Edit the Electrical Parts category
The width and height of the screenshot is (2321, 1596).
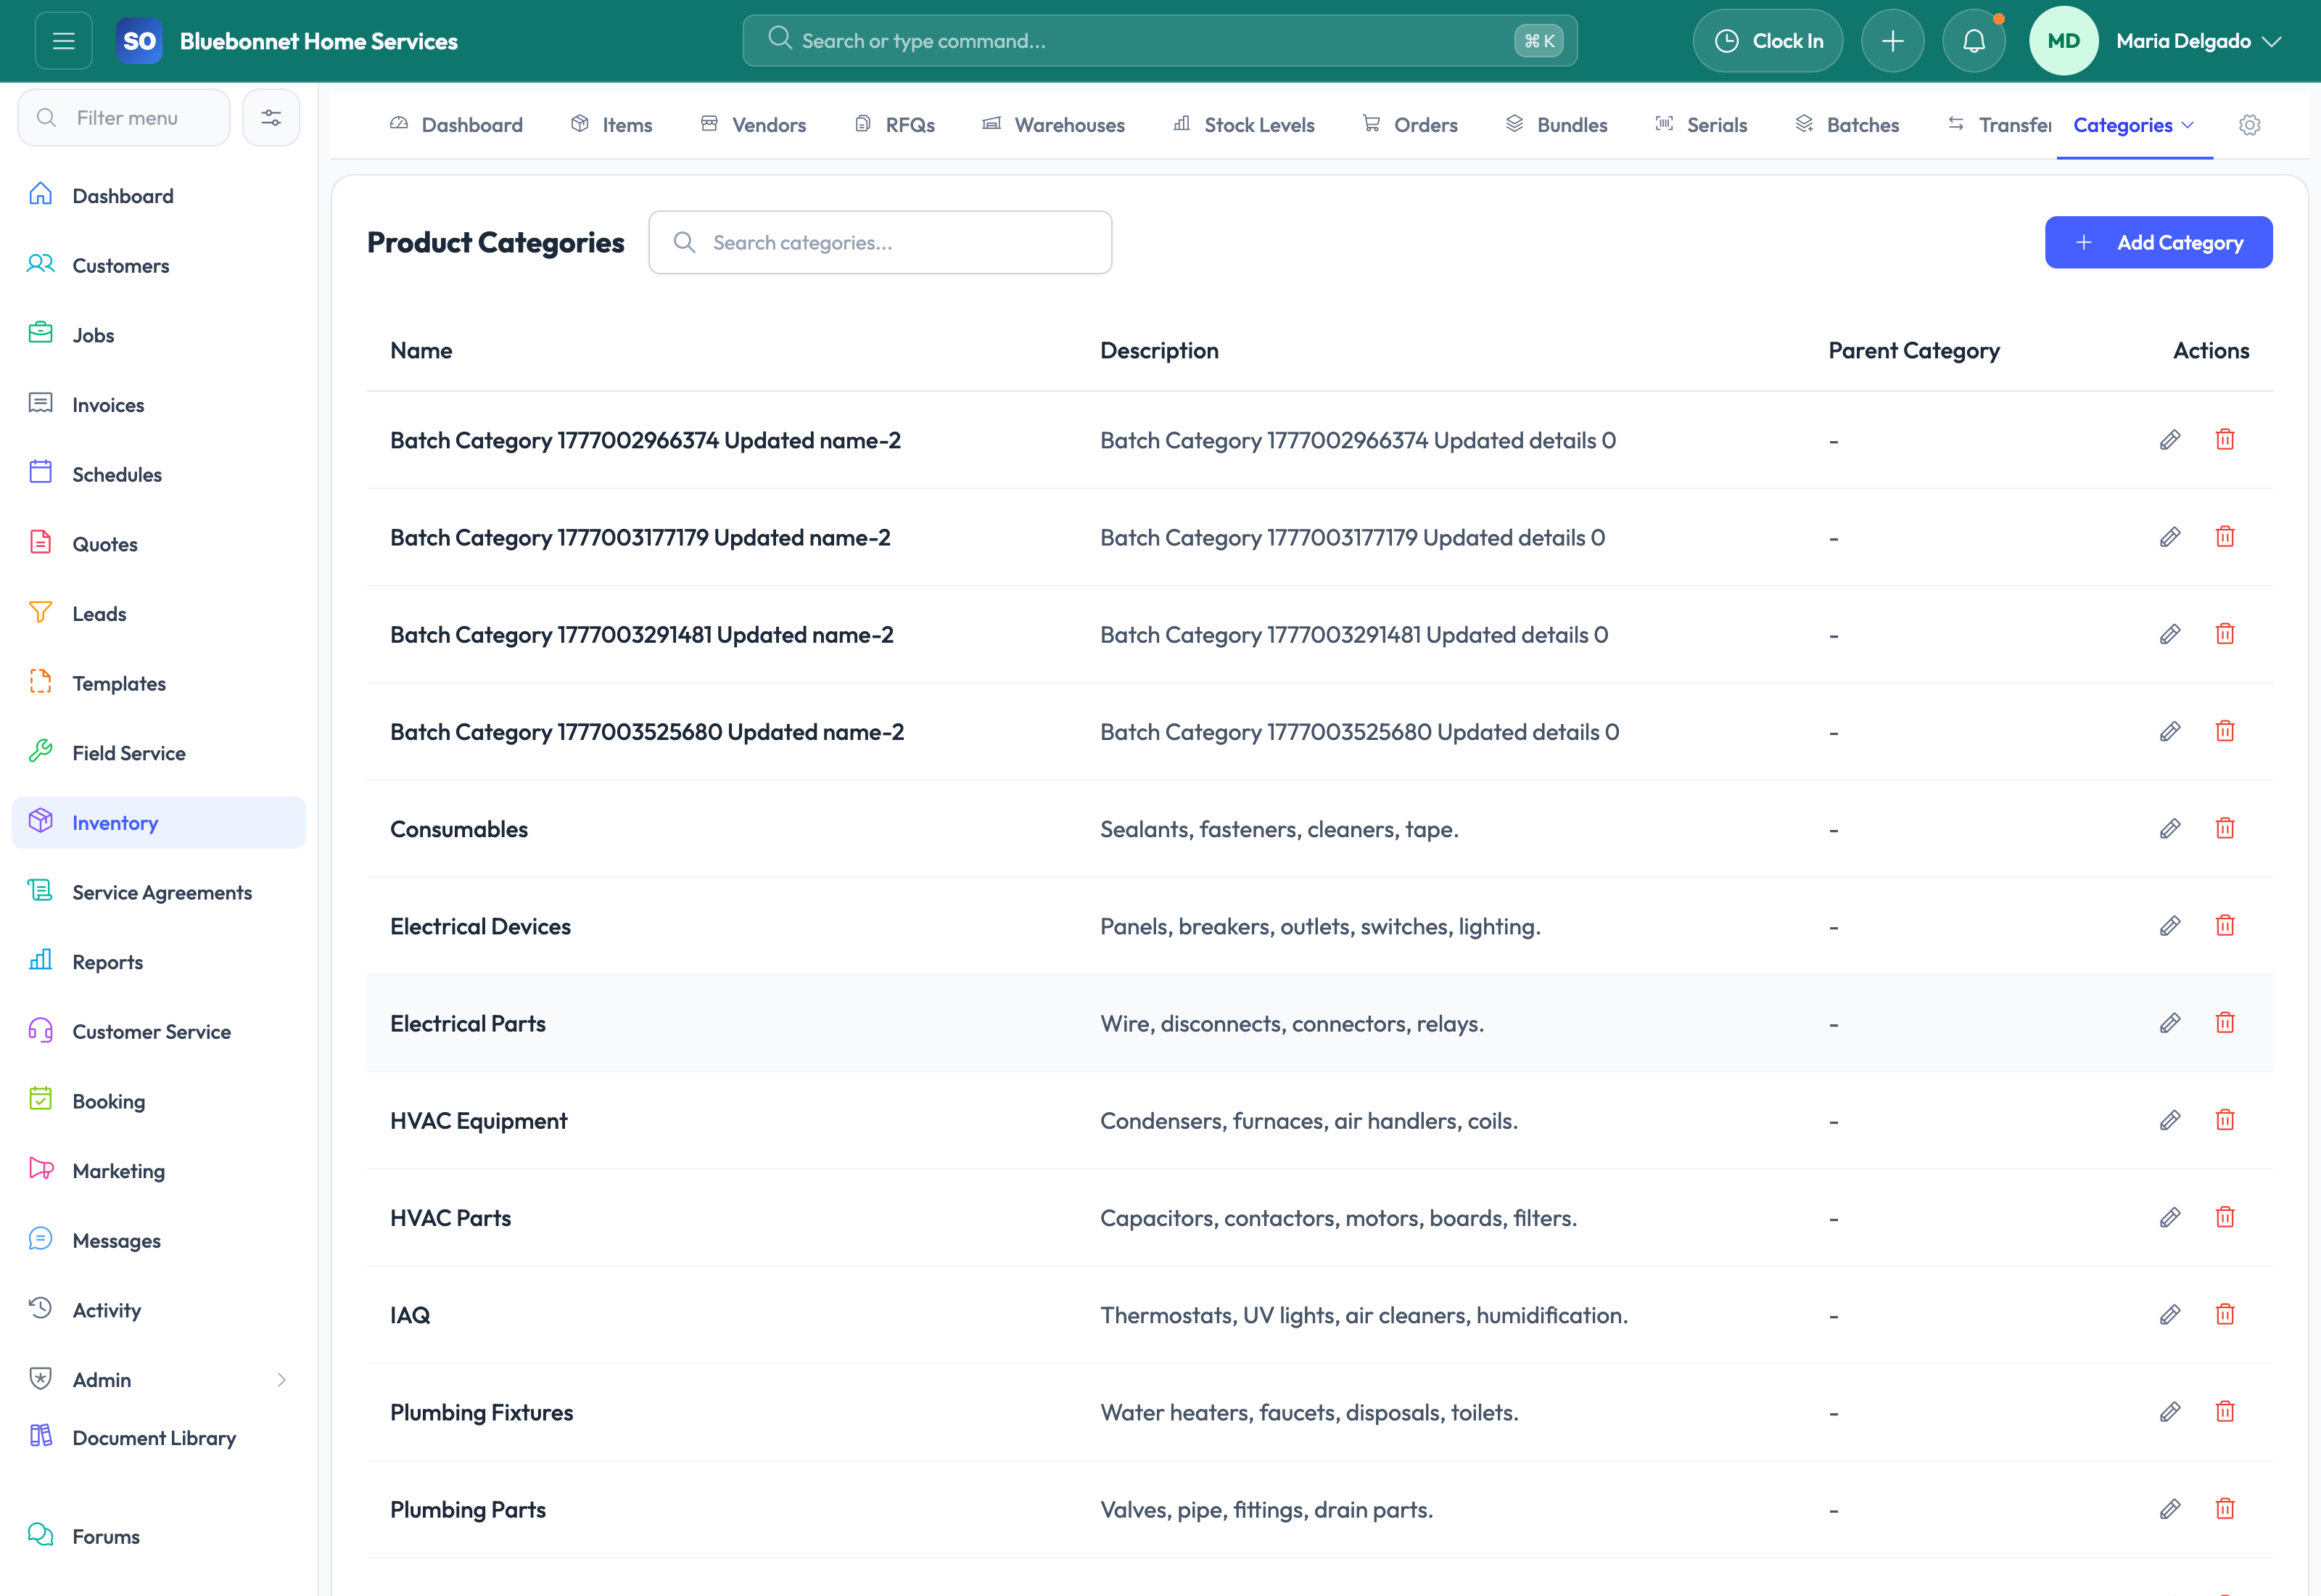point(2169,1023)
